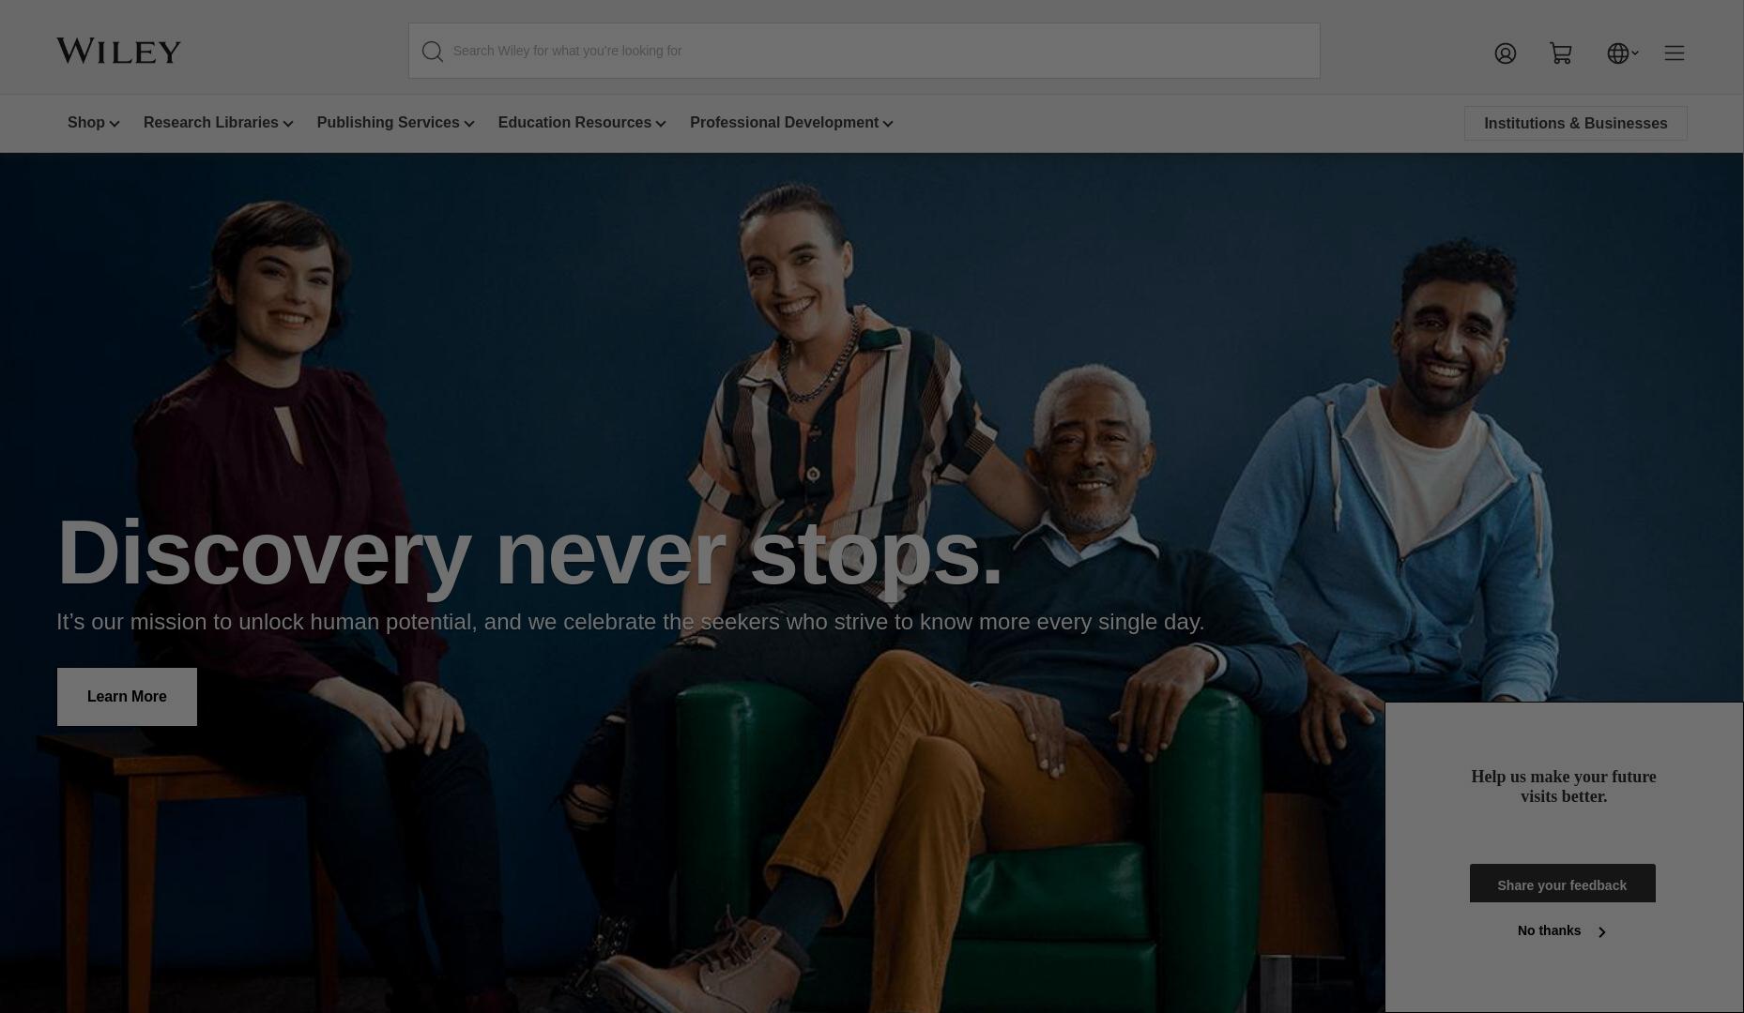Click the Learn More button
1744x1013 pixels.
(x=127, y=697)
